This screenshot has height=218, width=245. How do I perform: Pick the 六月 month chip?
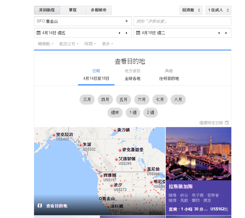pyautogui.click(x=142, y=100)
